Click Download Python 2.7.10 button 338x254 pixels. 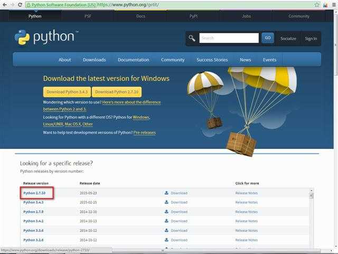pos(117,92)
